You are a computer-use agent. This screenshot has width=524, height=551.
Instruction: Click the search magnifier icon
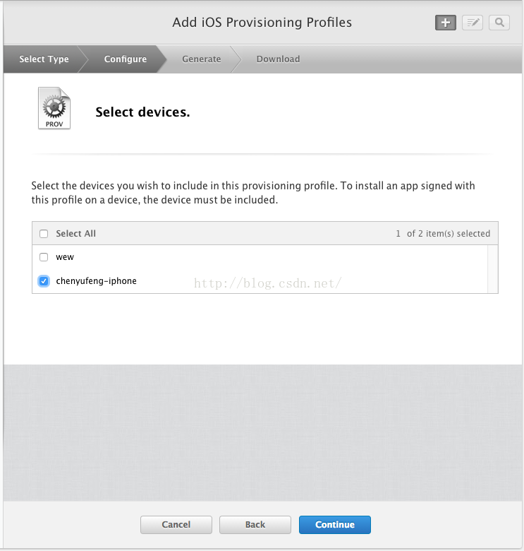click(499, 23)
